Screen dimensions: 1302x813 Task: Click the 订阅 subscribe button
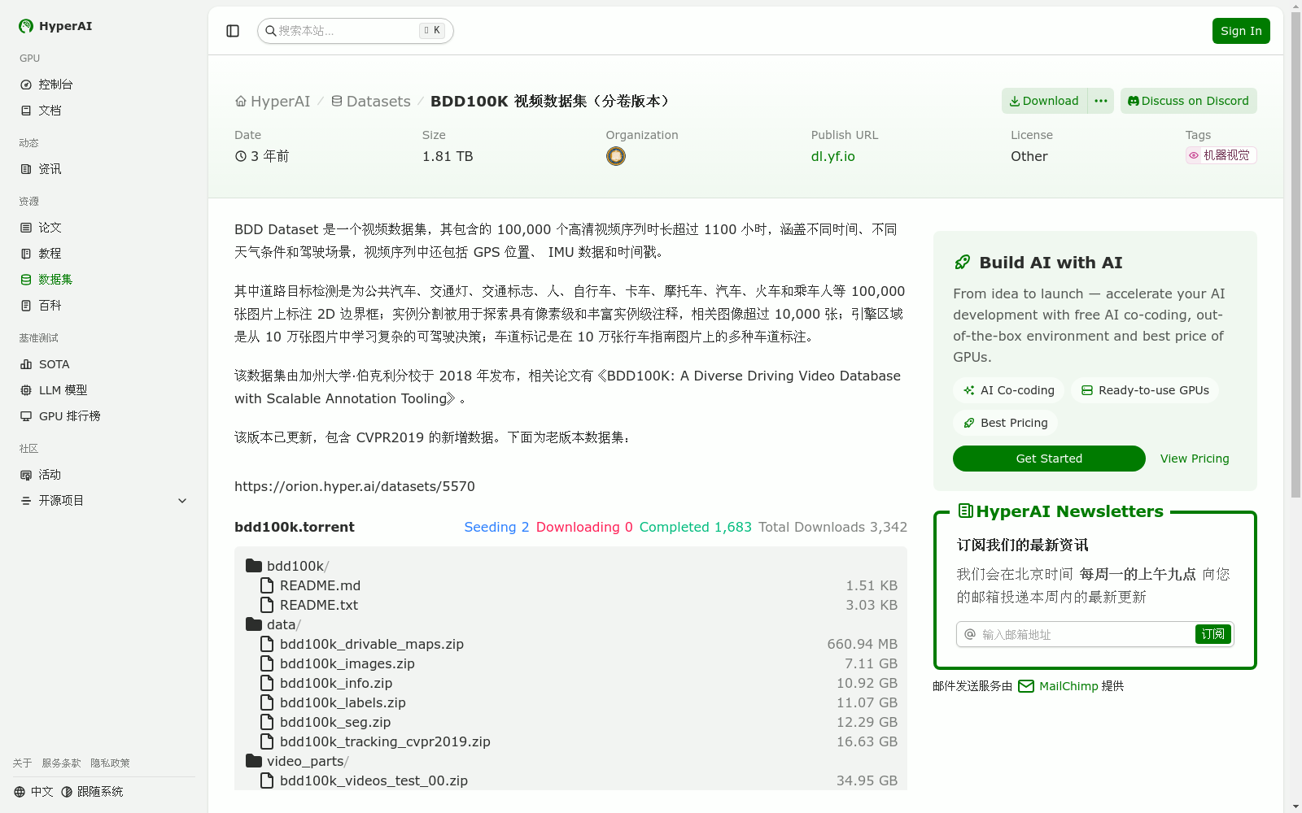[x=1213, y=634]
